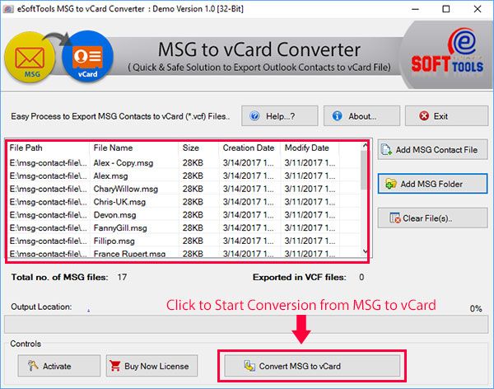The image size is (494, 389).
Task: Click 28KB size of Alex.msg
Action: [x=193, y=176]
